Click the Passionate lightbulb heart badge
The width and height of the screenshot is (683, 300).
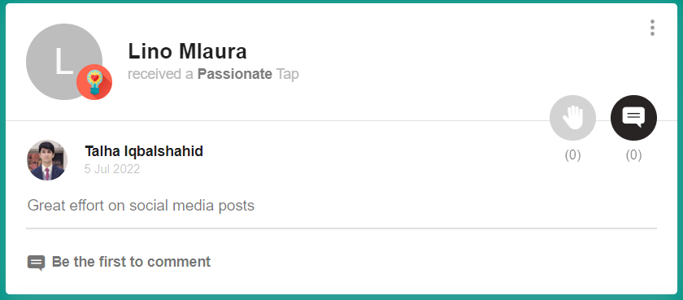[x=94, y=82]
